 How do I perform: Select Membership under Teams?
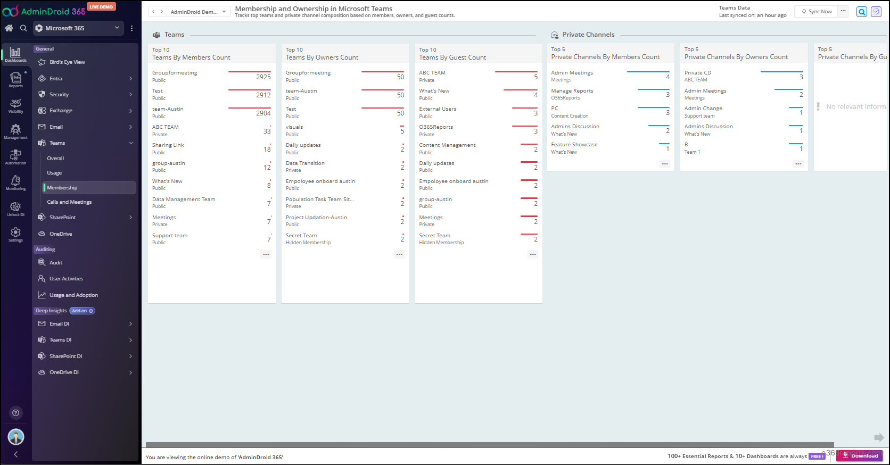89,188
